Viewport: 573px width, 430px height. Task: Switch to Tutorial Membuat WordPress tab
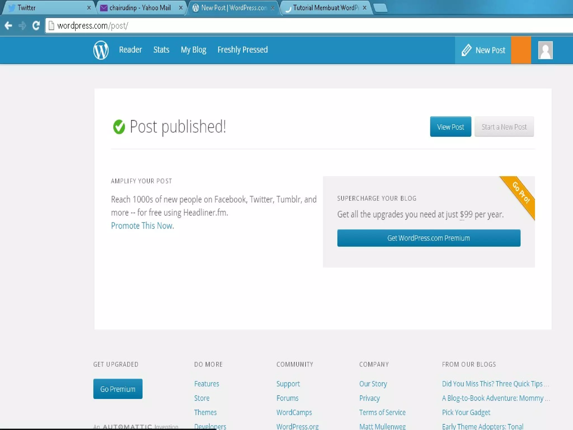click(x=325, y=8)
